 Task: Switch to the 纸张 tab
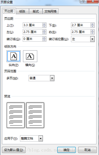(22, 11)
